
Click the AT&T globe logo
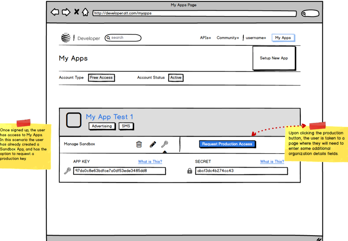66,38
